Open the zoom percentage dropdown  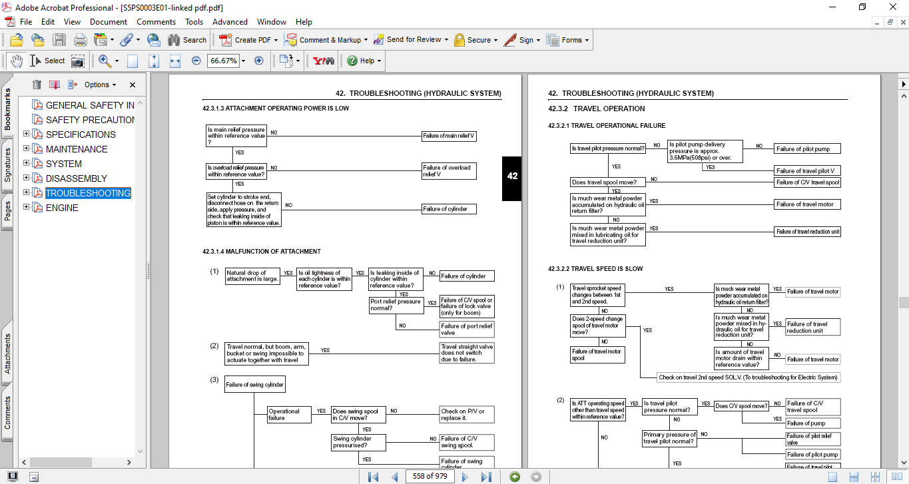[243, 61]
